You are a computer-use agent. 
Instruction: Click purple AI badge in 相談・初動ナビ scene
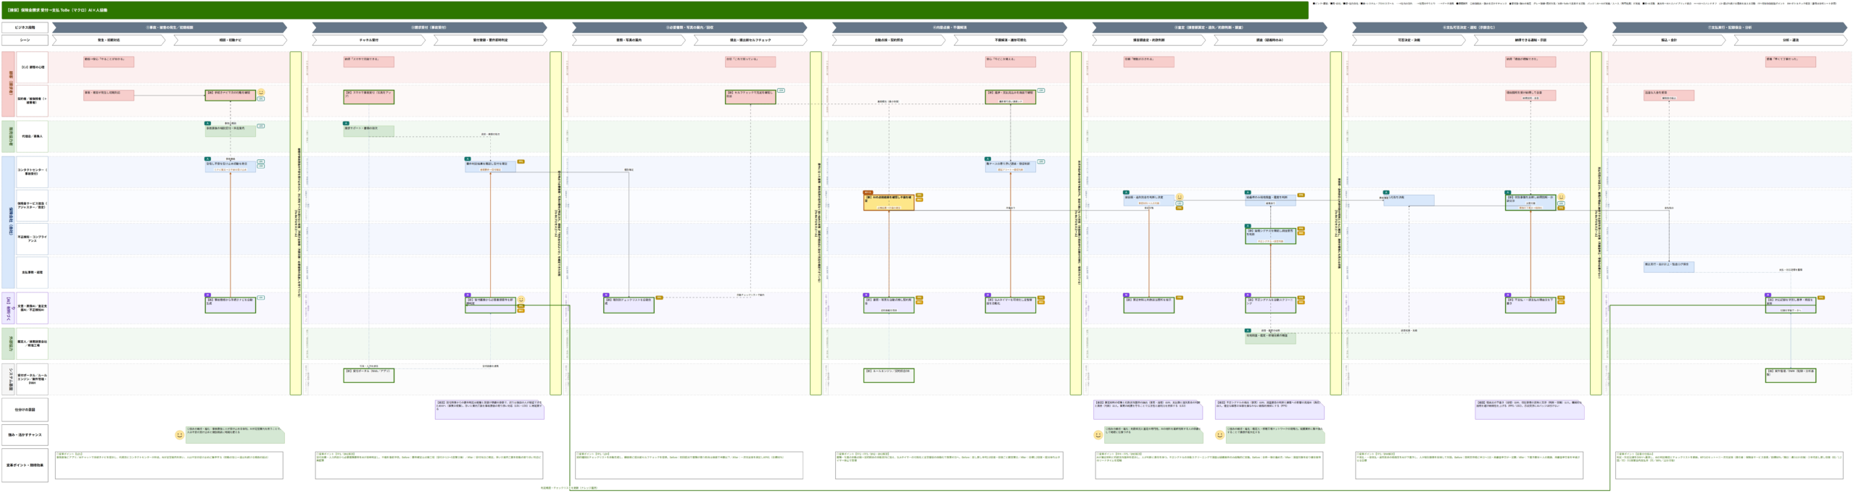point(208,295)
